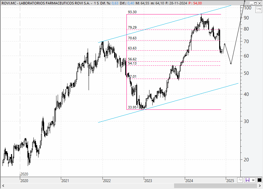Click the '20' price axis label
Image resolution: width=263 pixels, height=189 pixels.
click(246, 159)
